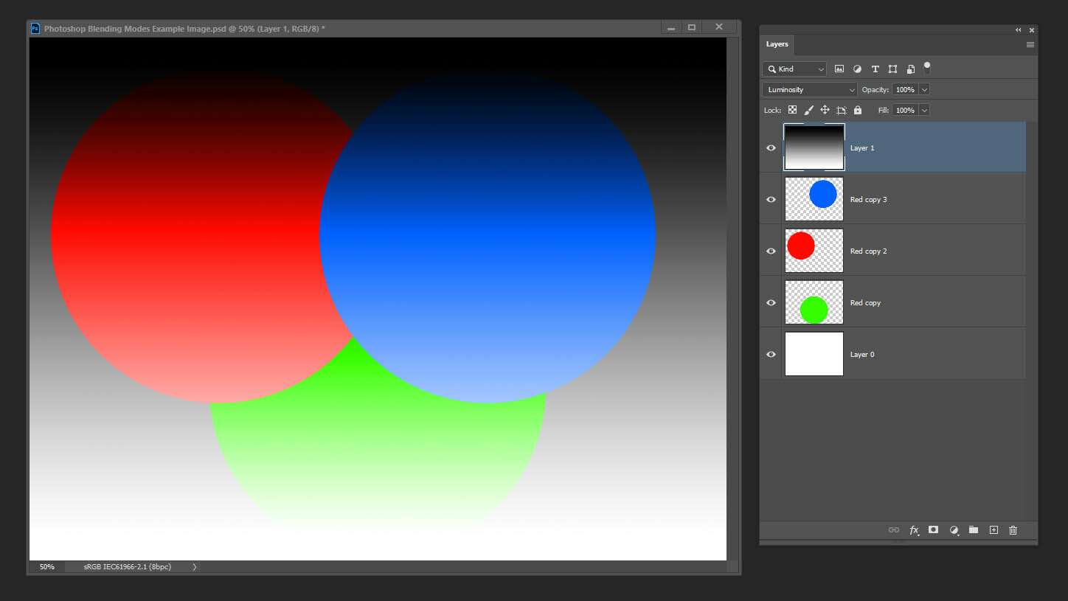This screenshot has height=601, width=1068.
Task: Collapse the Layers panel to icons
Action: (x=1019, y=30)
